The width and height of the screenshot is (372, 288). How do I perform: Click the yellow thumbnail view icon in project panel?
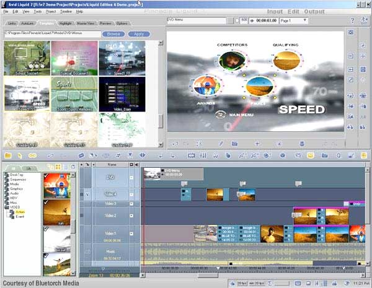coord(58,167)
